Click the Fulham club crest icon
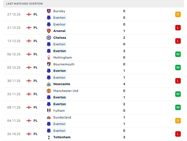Viewport: 187px width, 141px height. tap(49, 111)
